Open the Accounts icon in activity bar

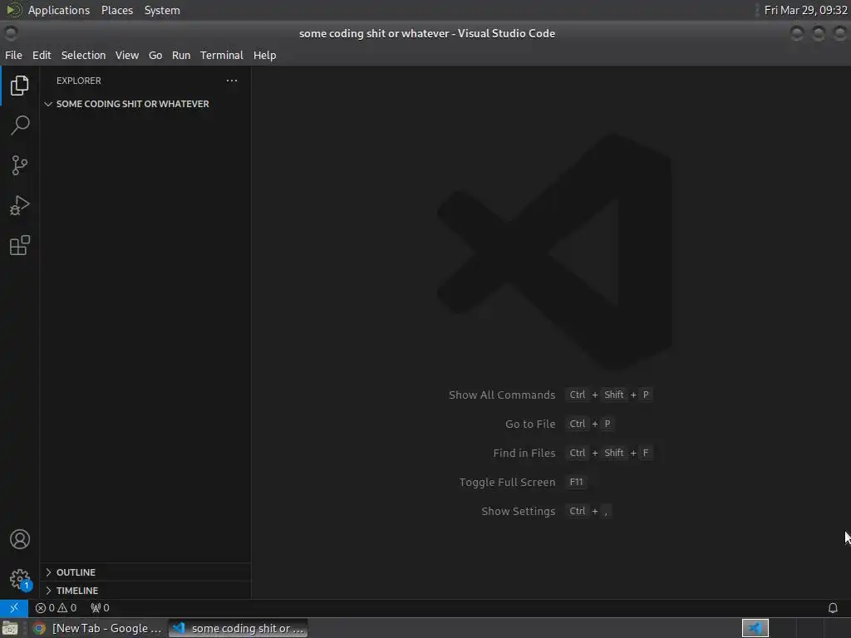[x=20, y=539]
